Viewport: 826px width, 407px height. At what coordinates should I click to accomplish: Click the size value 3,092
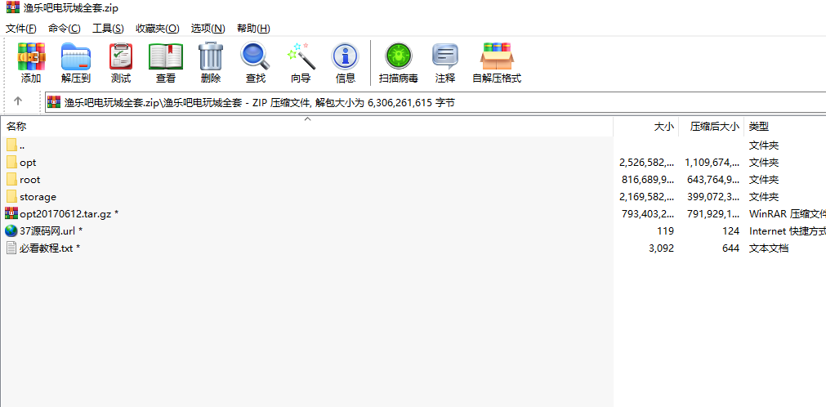click(662, 248)
